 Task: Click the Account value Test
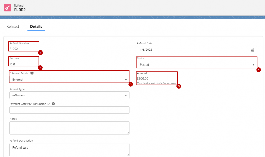tap(12, 64)
